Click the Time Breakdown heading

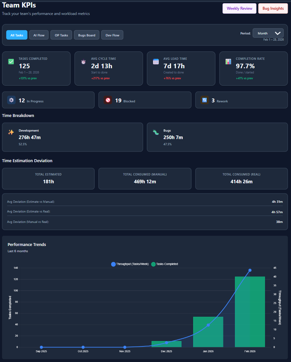point(18,115)
